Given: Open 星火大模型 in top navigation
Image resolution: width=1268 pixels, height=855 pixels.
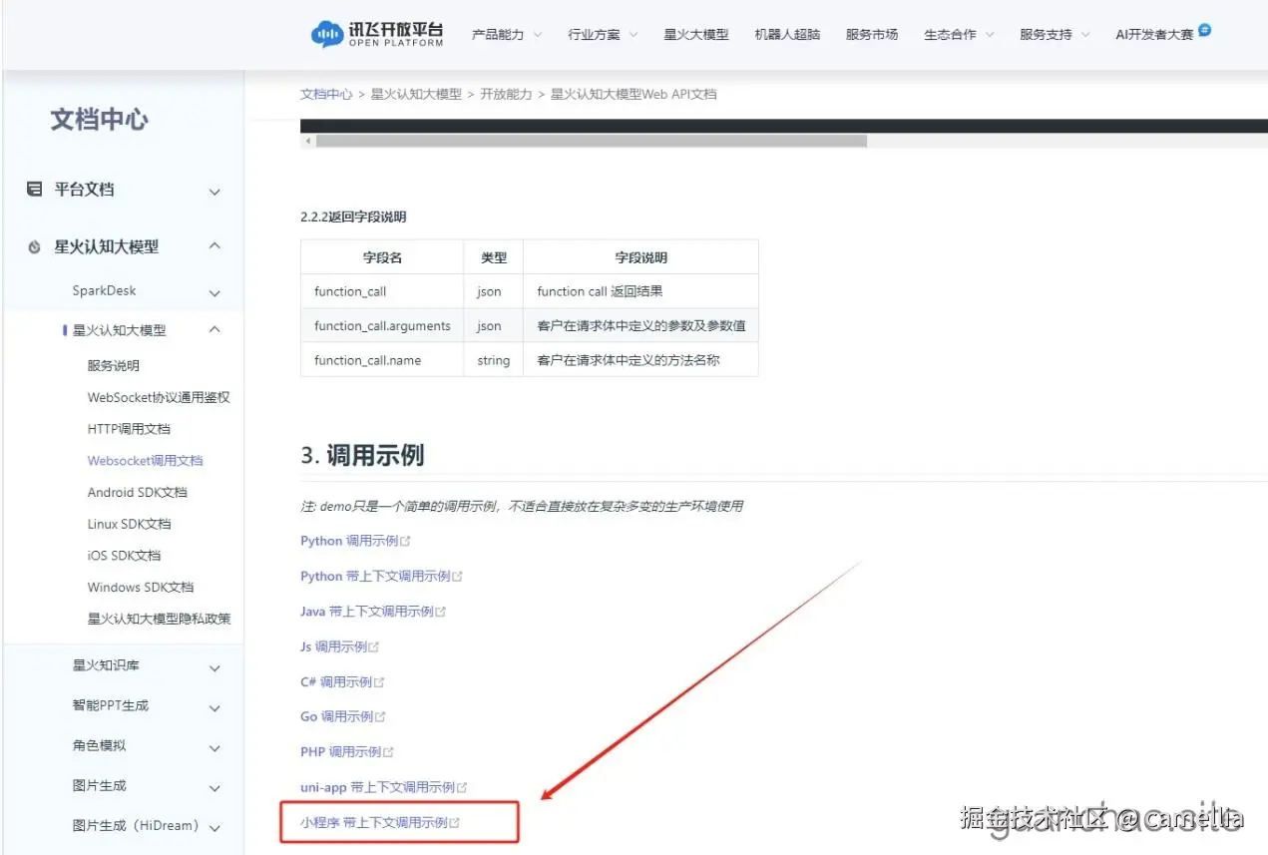Looking at the screenshot, I should click(696, 34).
